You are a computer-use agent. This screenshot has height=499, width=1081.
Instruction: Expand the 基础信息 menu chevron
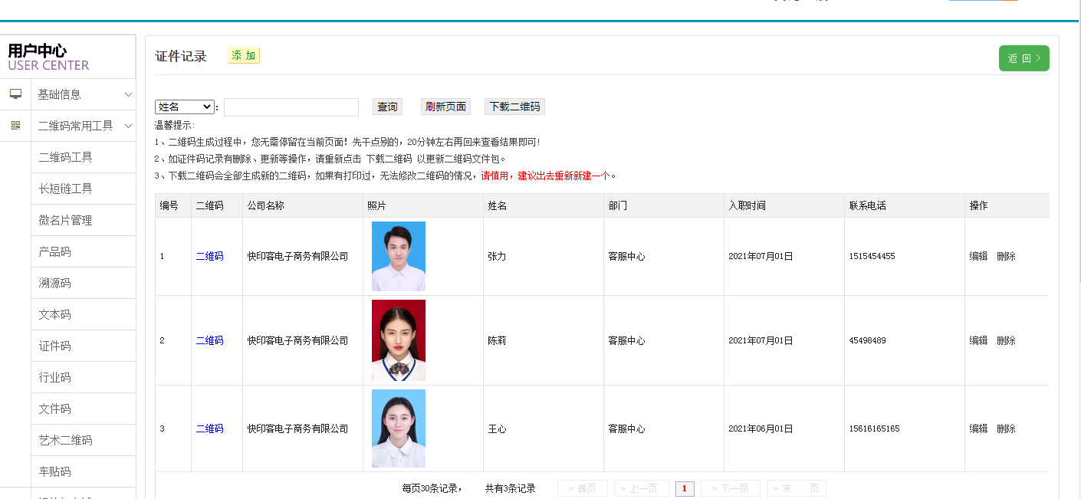point(128,94)
